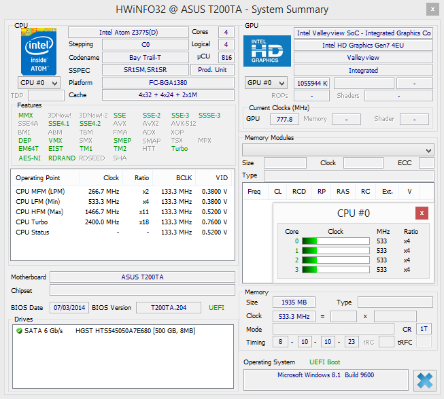Select the CPU HFM (Max) row
This screenshot has height=399, width=444.
tap(122, 212)
